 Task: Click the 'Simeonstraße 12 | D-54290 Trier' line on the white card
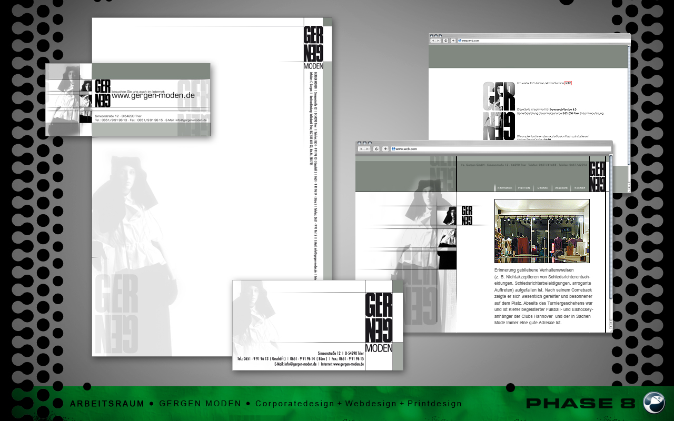(341, 353)
